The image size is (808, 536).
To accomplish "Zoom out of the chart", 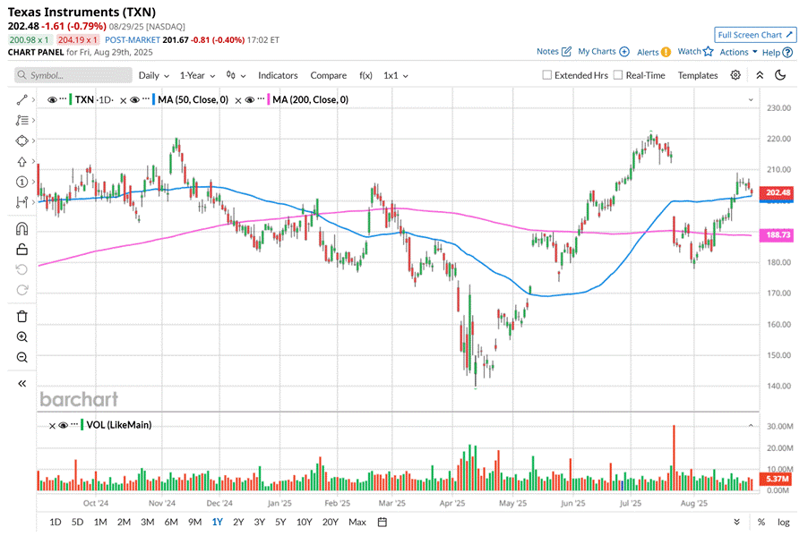I will coord(21,357).
